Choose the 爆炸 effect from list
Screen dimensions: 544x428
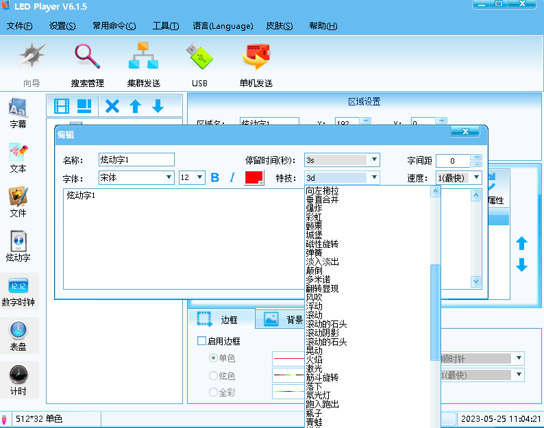[314, 208]
